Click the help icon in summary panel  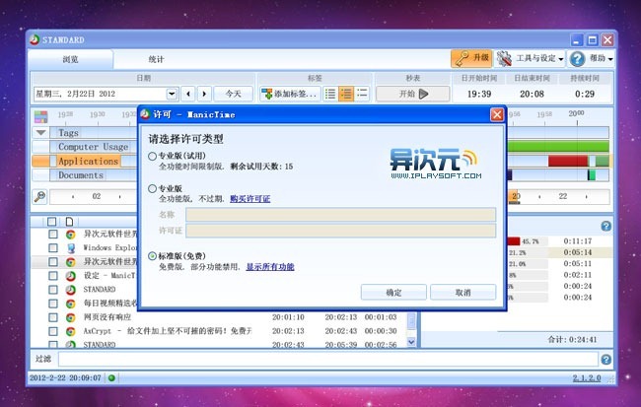[605, 226]
